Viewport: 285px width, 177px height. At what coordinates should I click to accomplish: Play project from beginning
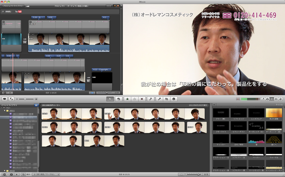click(x=10, y=93)
